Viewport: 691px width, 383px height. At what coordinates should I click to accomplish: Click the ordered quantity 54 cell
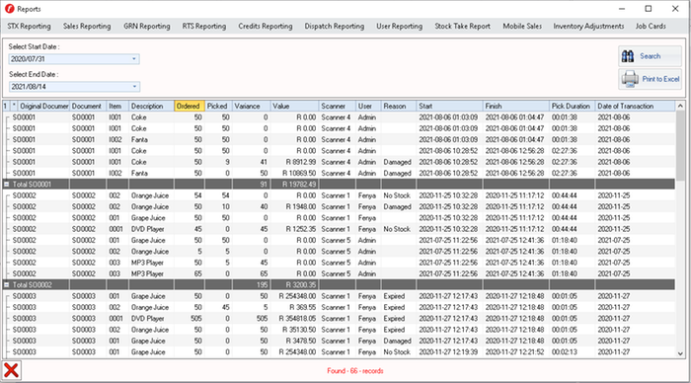(x=190, y=195)
